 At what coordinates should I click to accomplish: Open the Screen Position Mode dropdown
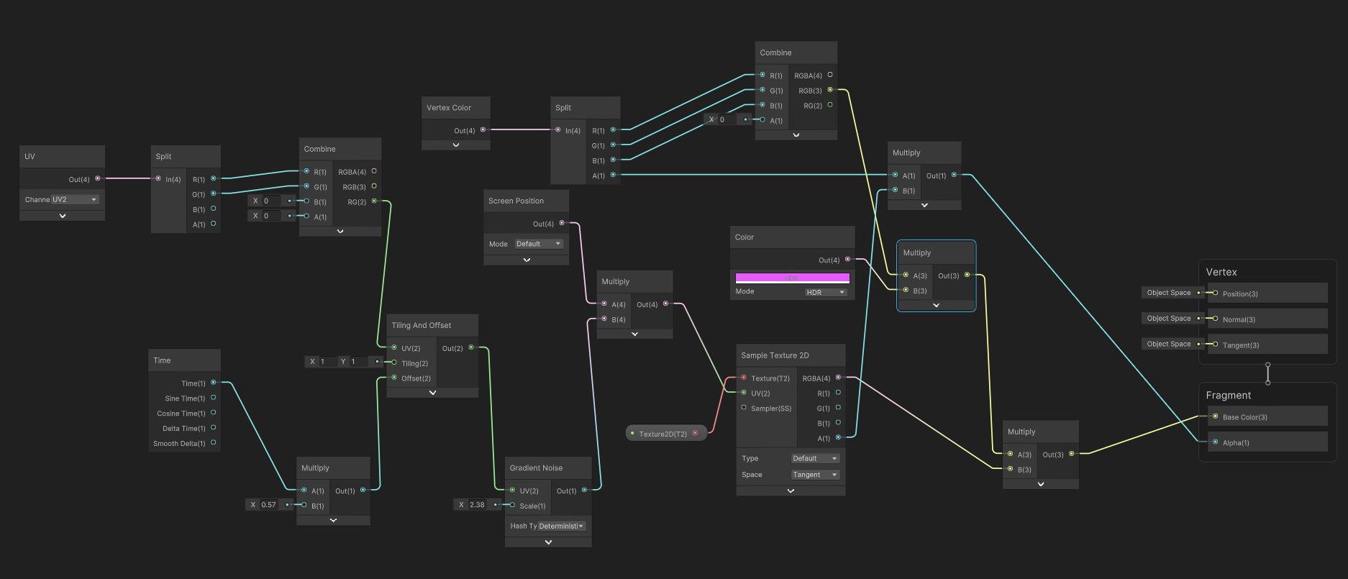pyautogui.click(x=538, y=244)
